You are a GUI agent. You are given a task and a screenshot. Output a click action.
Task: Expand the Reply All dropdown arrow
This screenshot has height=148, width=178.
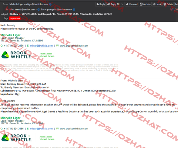[x=122, y=4]
